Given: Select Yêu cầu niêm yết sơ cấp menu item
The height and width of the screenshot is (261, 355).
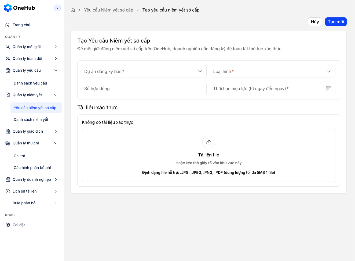Looking at the screenshot, I should pos(36,108).
